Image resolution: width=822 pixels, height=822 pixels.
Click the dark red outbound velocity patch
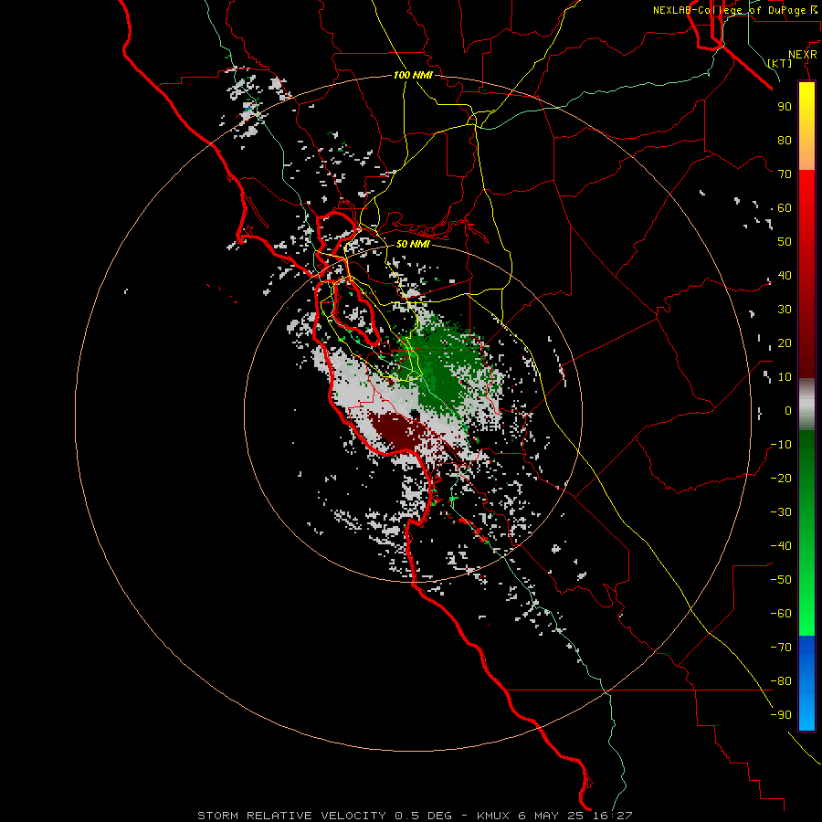(x=398, y=431)
